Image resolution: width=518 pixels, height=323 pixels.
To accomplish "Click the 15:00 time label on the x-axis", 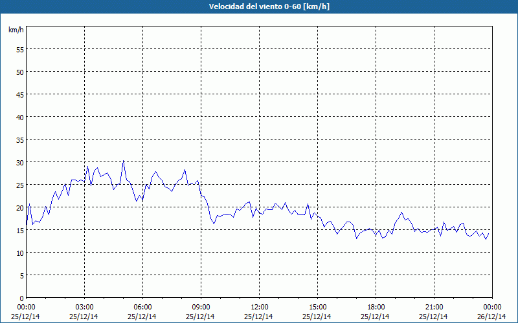I will pos(317,307).
